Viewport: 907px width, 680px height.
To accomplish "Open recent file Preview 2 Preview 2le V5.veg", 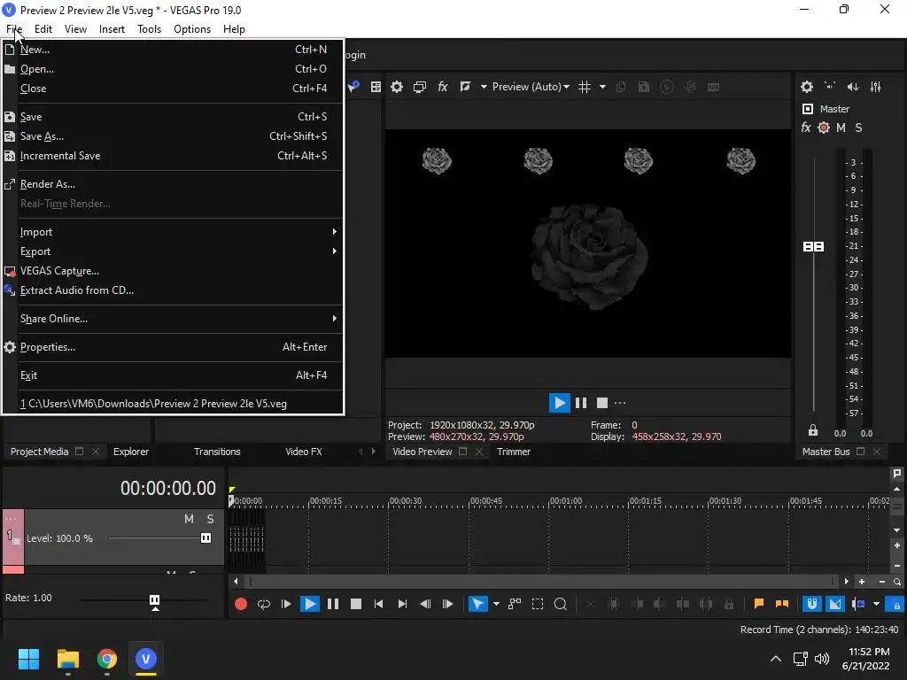I will coord(174,404).
